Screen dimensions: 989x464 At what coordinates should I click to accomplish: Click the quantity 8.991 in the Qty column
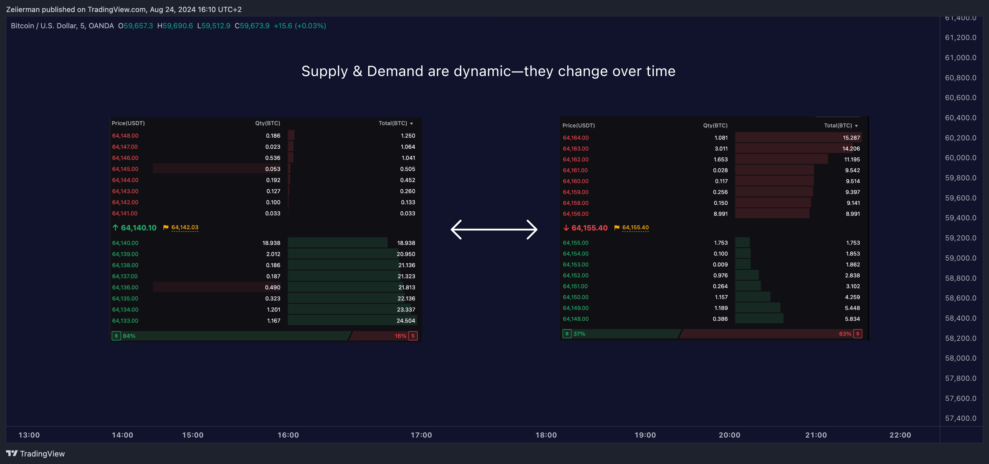tap(721, 214)
